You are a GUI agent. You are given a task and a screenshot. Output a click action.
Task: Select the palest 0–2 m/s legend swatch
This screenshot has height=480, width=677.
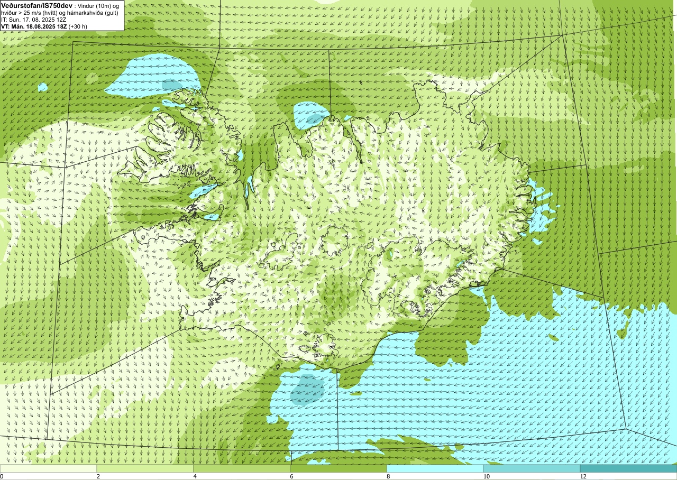[48, 468]
